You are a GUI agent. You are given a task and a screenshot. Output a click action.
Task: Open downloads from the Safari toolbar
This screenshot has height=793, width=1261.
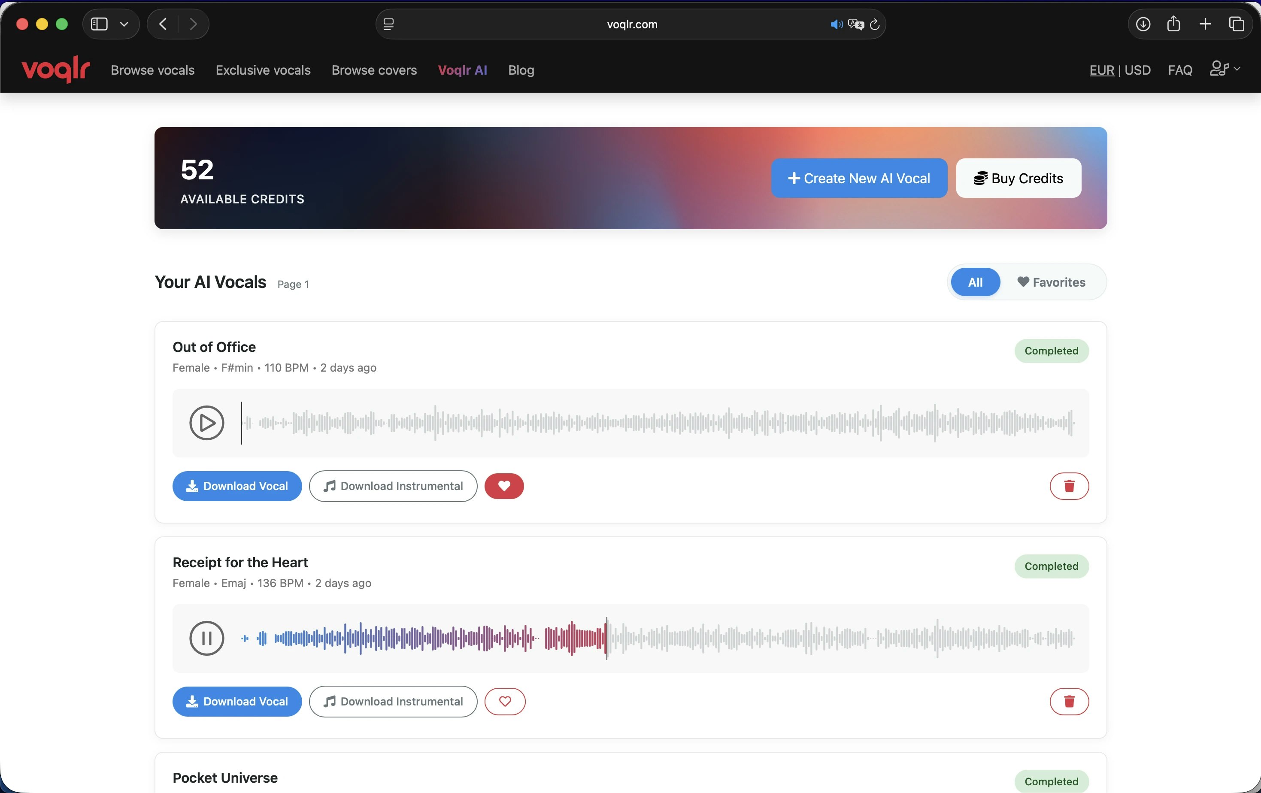click(1143, 24)
